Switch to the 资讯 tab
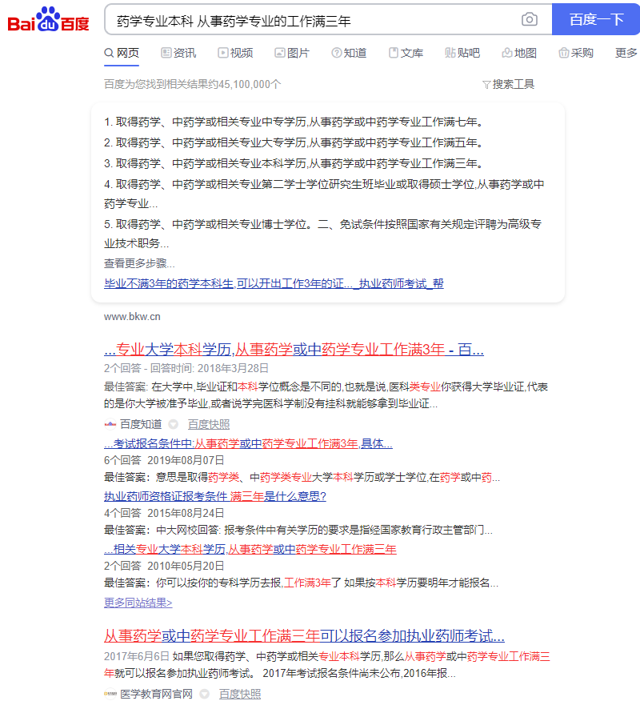This screenshot has width=640, height=717. [x=178, y=53]
